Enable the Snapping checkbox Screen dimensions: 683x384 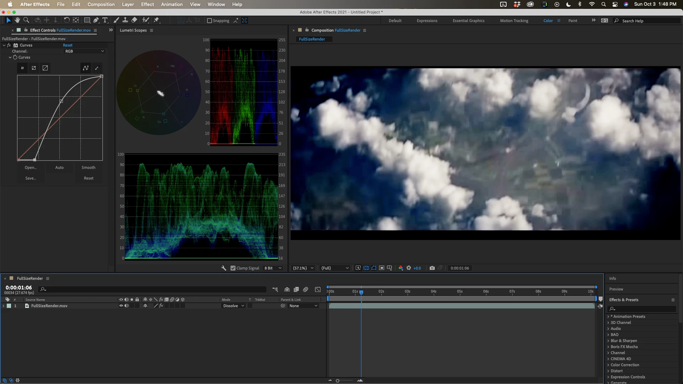(210, 21)
